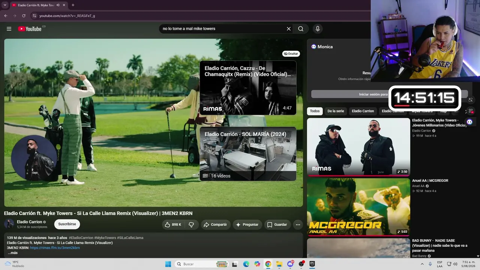
Task: Open the Windows Start menu
Action: [x=168, y=264]
